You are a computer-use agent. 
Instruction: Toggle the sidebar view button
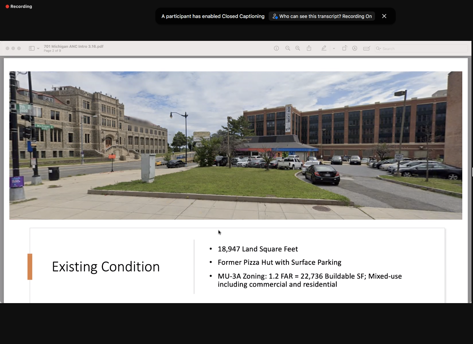click(x=31, y=49)
